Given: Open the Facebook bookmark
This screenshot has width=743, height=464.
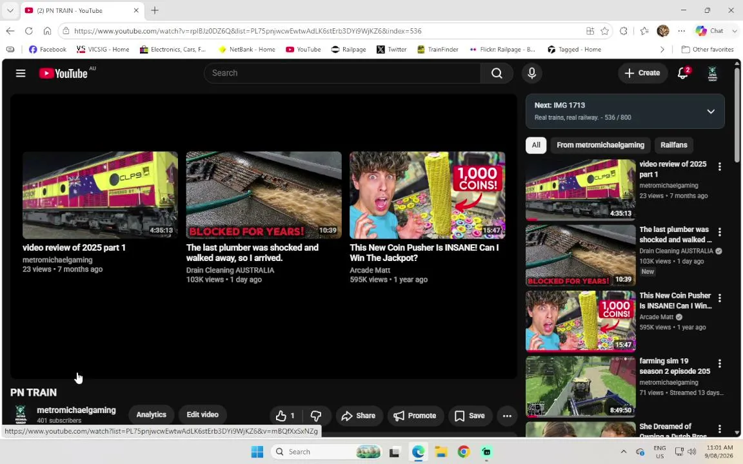Looking at the screenshot, I should [x=47, y=49].
